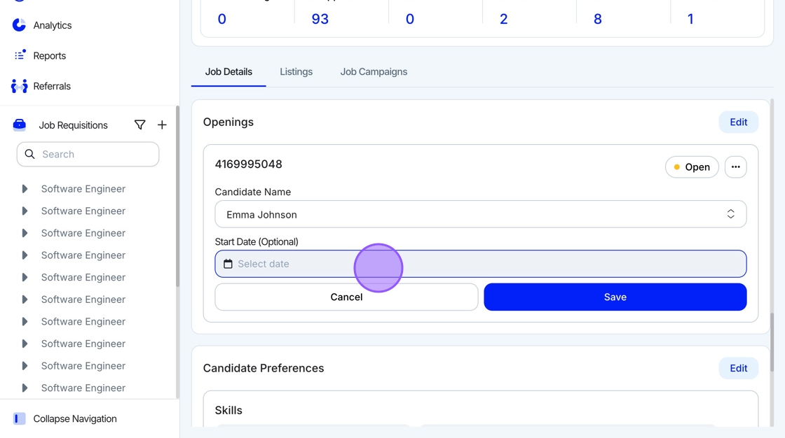Click Edit in Candidate Preferences section
The width and height of the screenshot is (785, 438).
pyautogui.click(x=738, y=368)
